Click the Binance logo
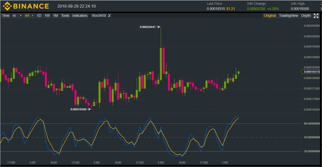Viewport: 322px width, 167px height. click(26, 6)
